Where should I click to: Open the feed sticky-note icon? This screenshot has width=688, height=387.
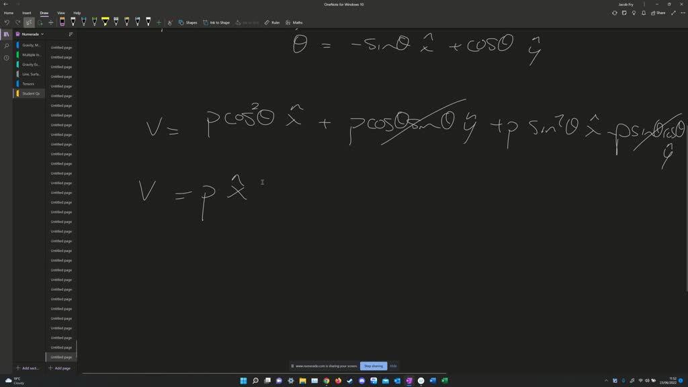[x=624, y=13]
